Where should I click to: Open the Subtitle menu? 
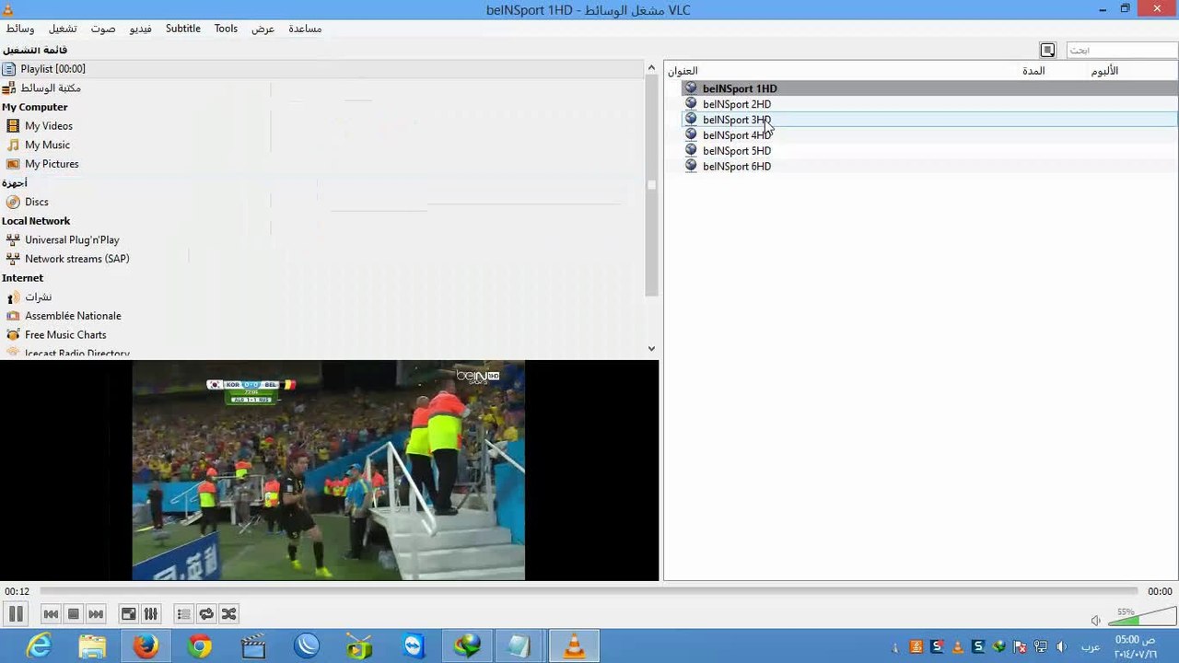183,29
